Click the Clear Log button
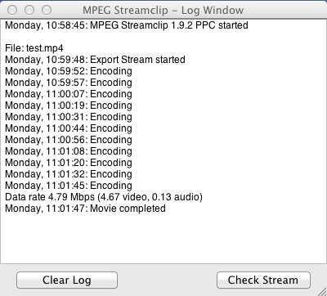 pos(67,280)
